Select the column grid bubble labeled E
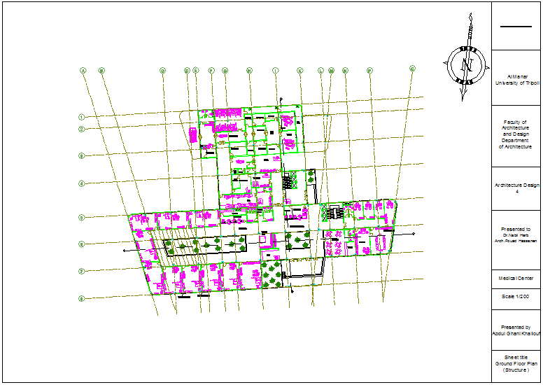 click(x=196, y=70)
